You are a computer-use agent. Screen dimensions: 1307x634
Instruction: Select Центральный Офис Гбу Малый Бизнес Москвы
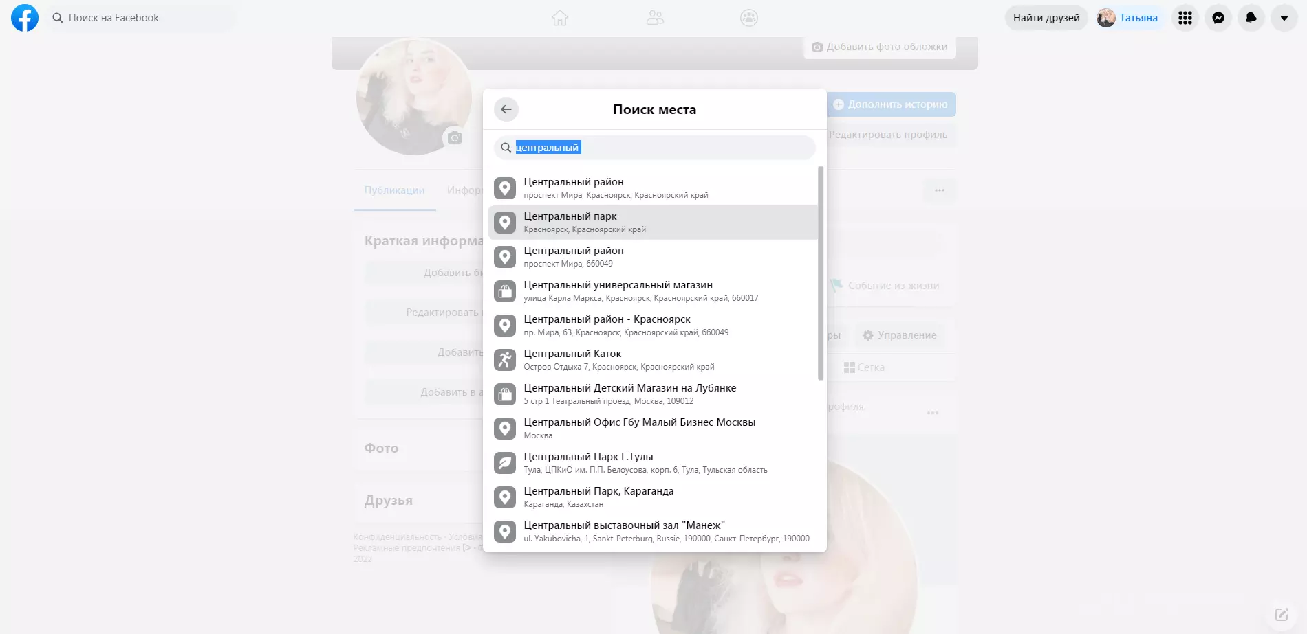pyautogui.click(x=653, y=429)
